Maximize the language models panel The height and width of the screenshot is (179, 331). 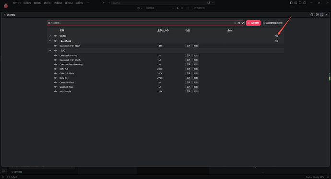click(x=321, y=15)
